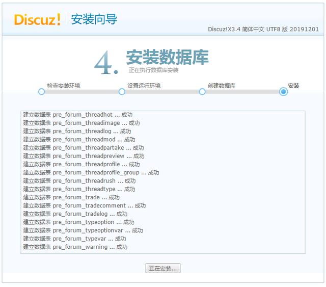The width and height of the screenshot is (326, 287).
Task: Click the Discuz! logo
Action: coord(37,19)
